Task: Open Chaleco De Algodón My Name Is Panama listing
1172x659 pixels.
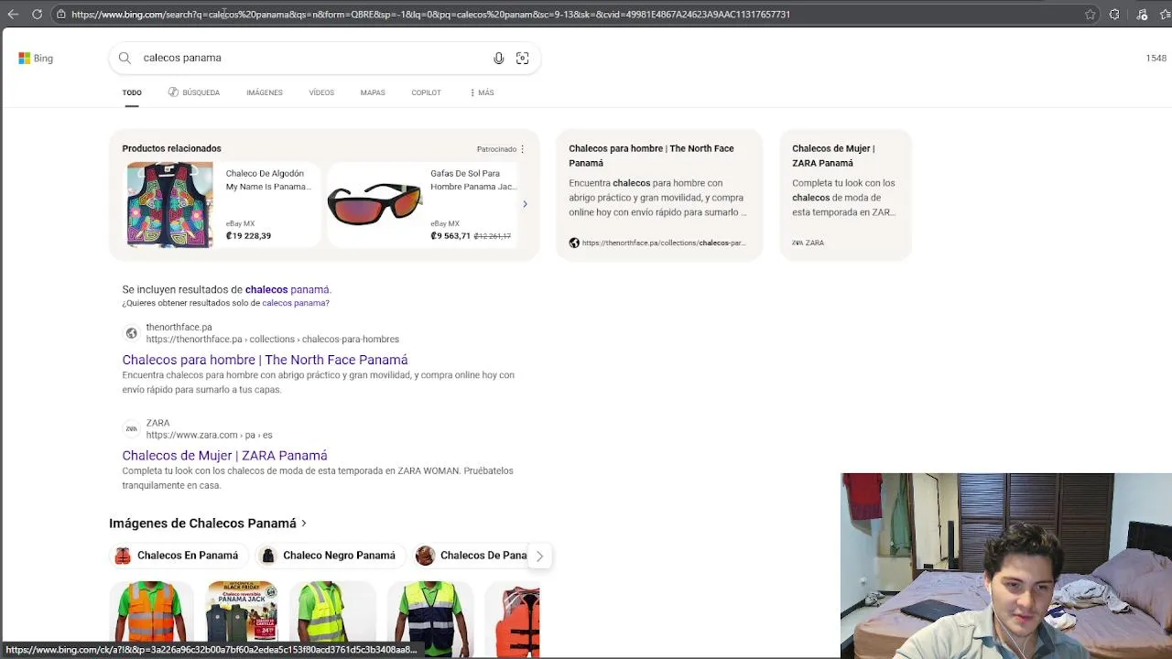Action: [x=267, y=179]
